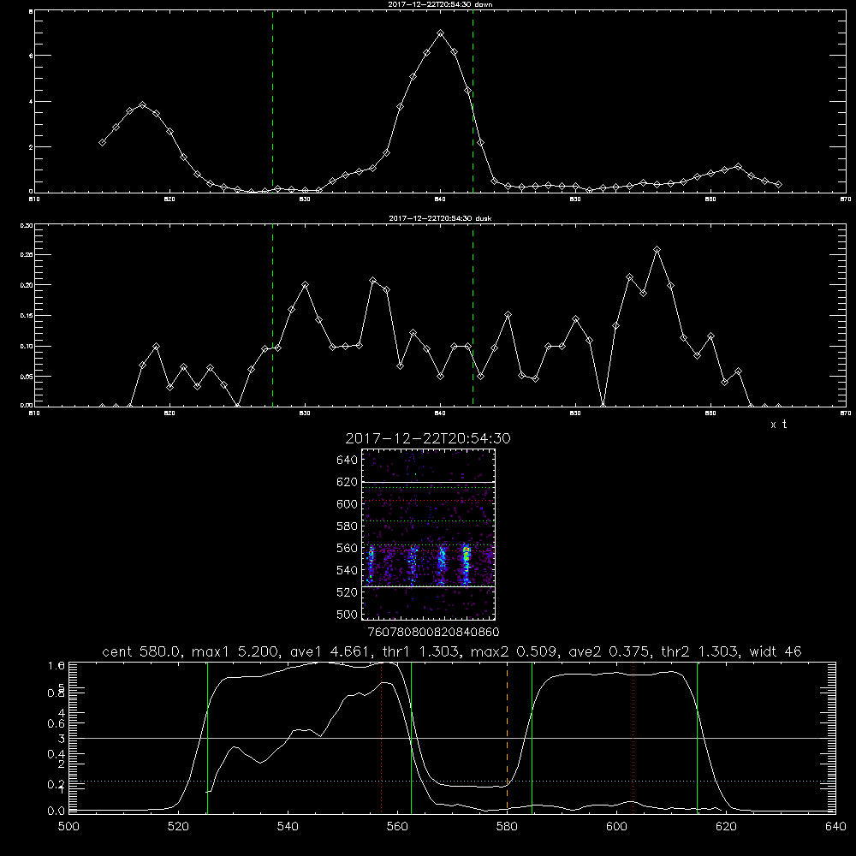The height and width of the screenshot is (856, 856).
Task: Click x-axis label '500' of the bottom plot
Action: tap(68, 827)
